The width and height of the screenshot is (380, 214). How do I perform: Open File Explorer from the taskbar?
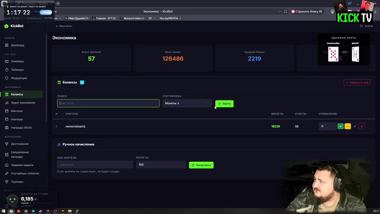70,211
